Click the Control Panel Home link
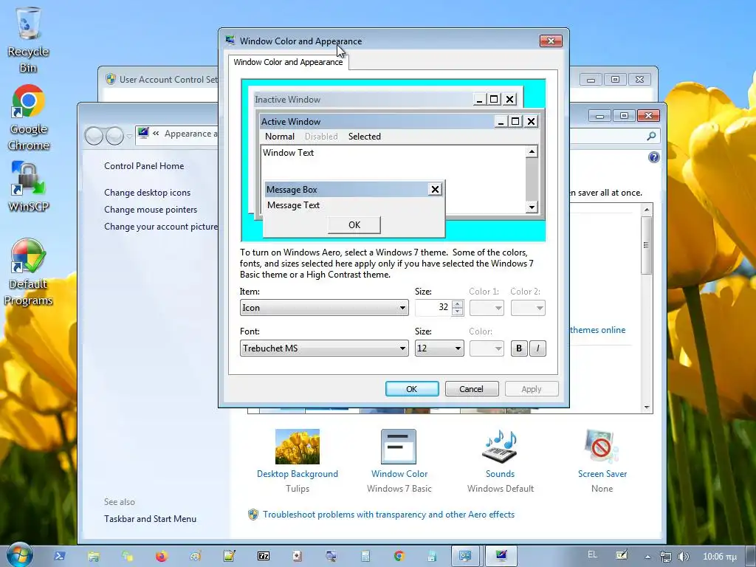 click(x=144, y=166)
